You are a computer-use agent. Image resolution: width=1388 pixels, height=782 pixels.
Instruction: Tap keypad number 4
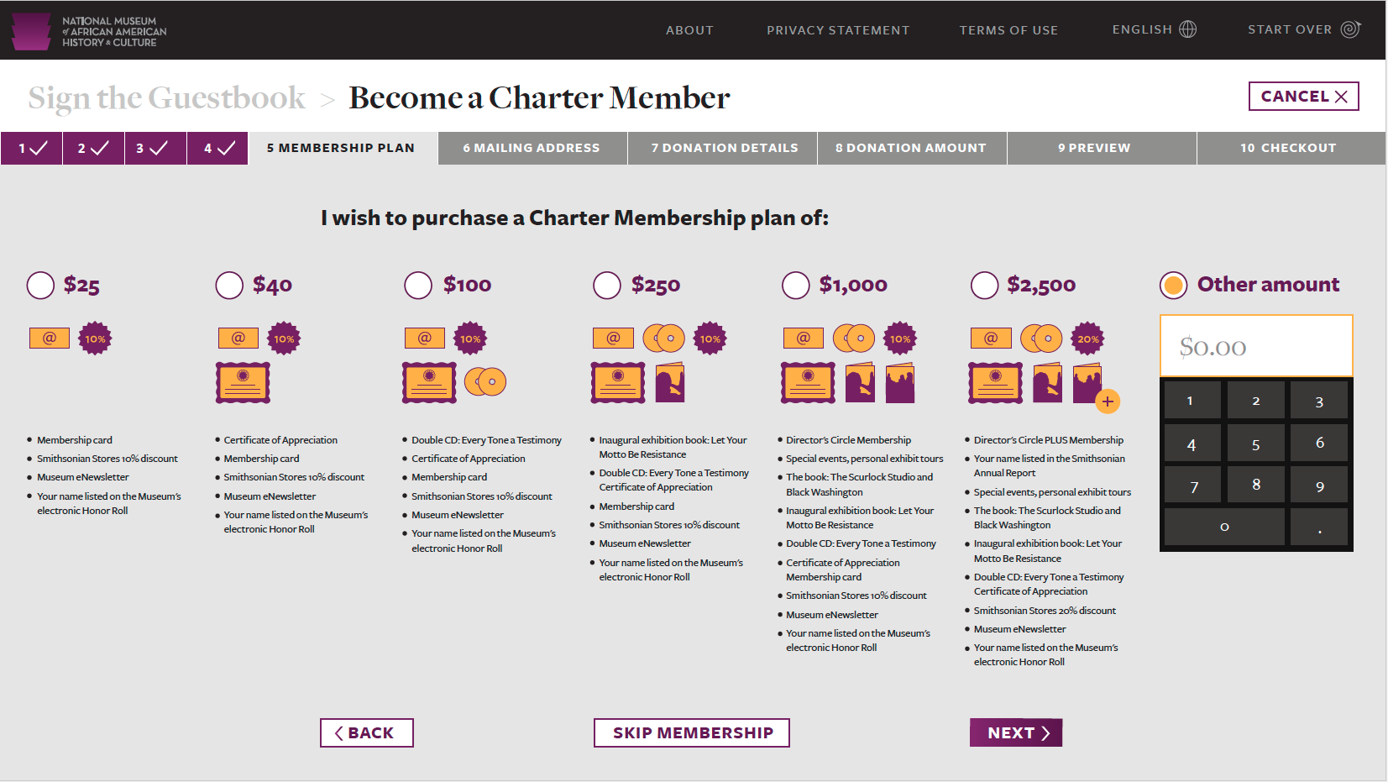(x=1192, y=443)
